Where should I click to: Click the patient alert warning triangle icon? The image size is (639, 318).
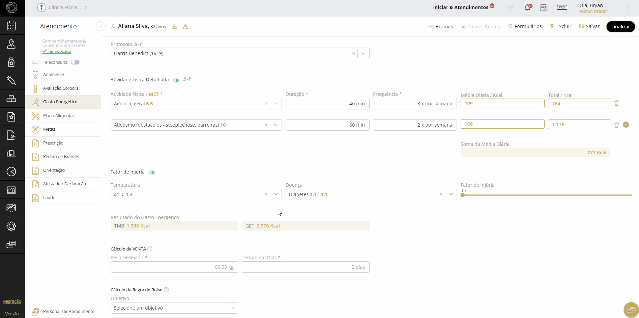pyautogui.click(x=185, y=27)
